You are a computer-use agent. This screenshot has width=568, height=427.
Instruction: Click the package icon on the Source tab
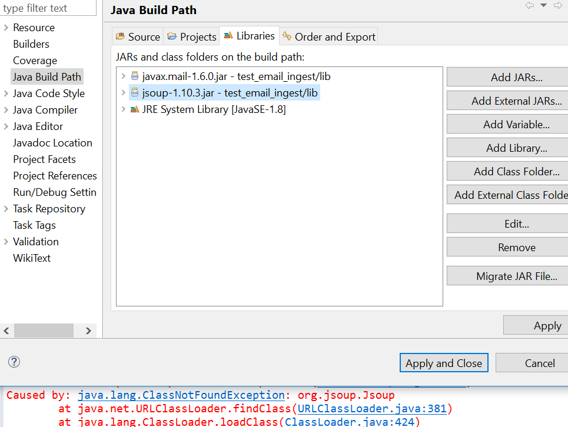(120, 36)
